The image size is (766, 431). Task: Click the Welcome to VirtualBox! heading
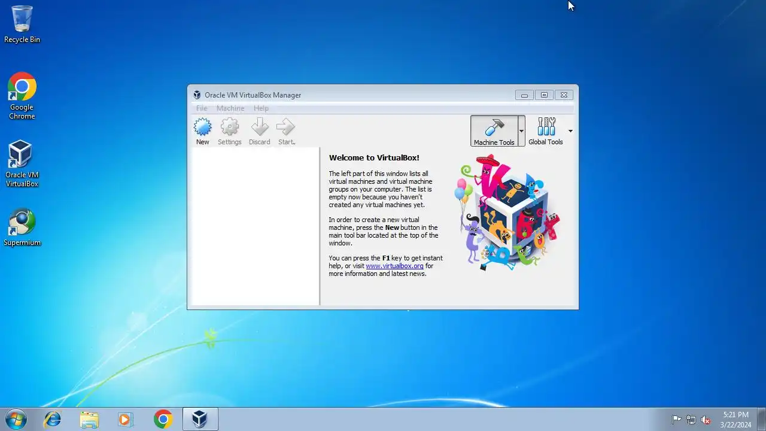[x=374, y=158]
